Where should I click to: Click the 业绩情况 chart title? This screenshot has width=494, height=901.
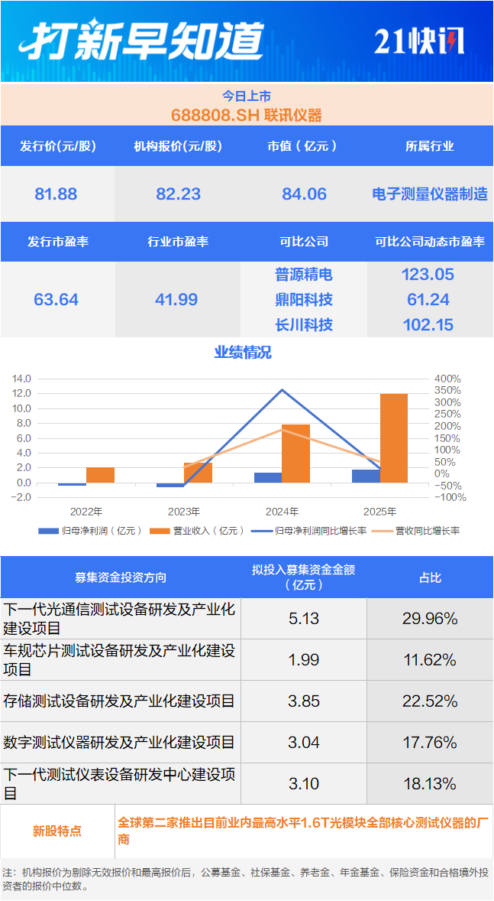pos(243,353)
